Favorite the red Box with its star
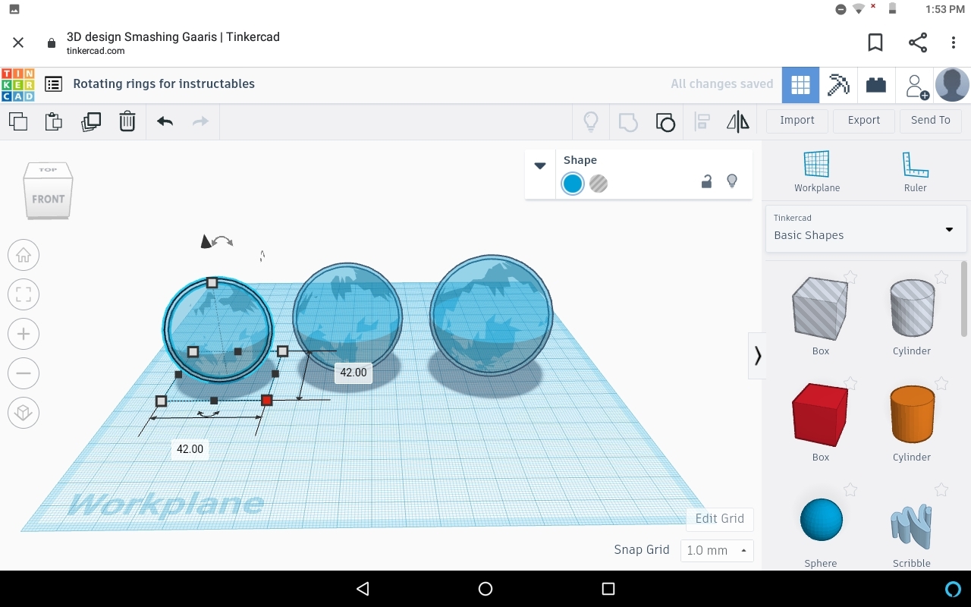This screenshot has height=607, width=971. (850, 384)
